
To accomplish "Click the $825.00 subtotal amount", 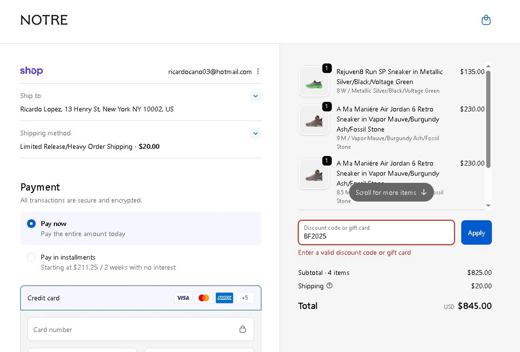I will 479,273.
